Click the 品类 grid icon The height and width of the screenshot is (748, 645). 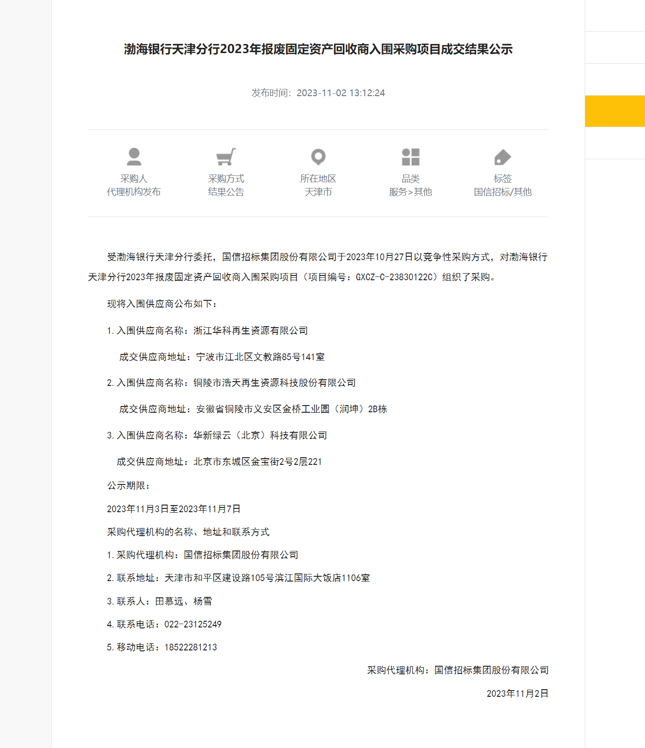[x=410, y=157]
